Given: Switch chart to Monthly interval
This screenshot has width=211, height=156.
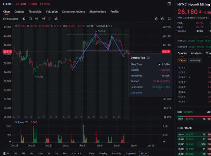Looking at the screenshot, I should click(116, 153).
